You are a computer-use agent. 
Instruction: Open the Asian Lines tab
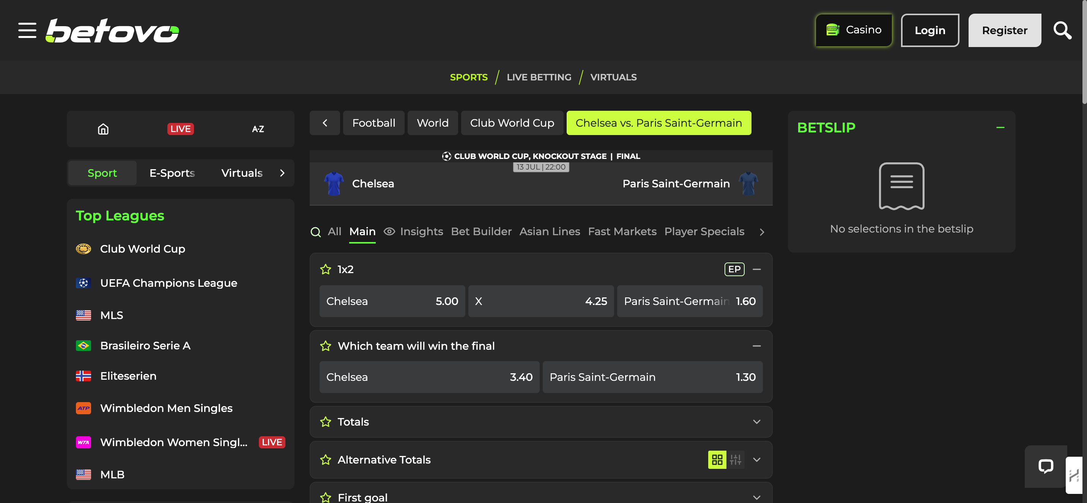(550, 231)
